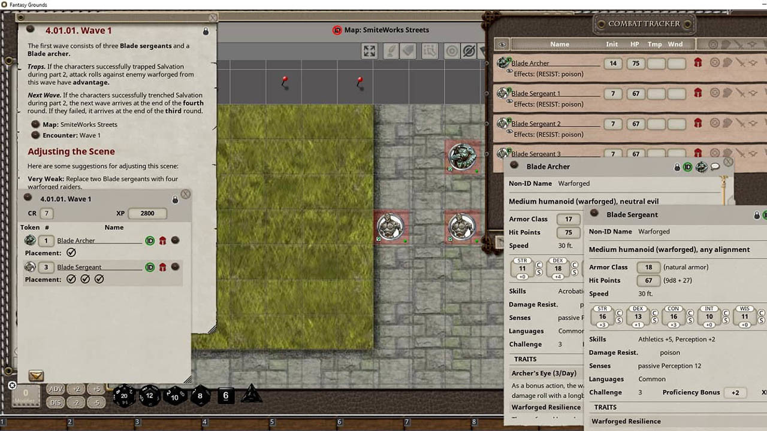Screen dimensions: 767x431
Task: Click the d8 die icon
Action: 200,396
